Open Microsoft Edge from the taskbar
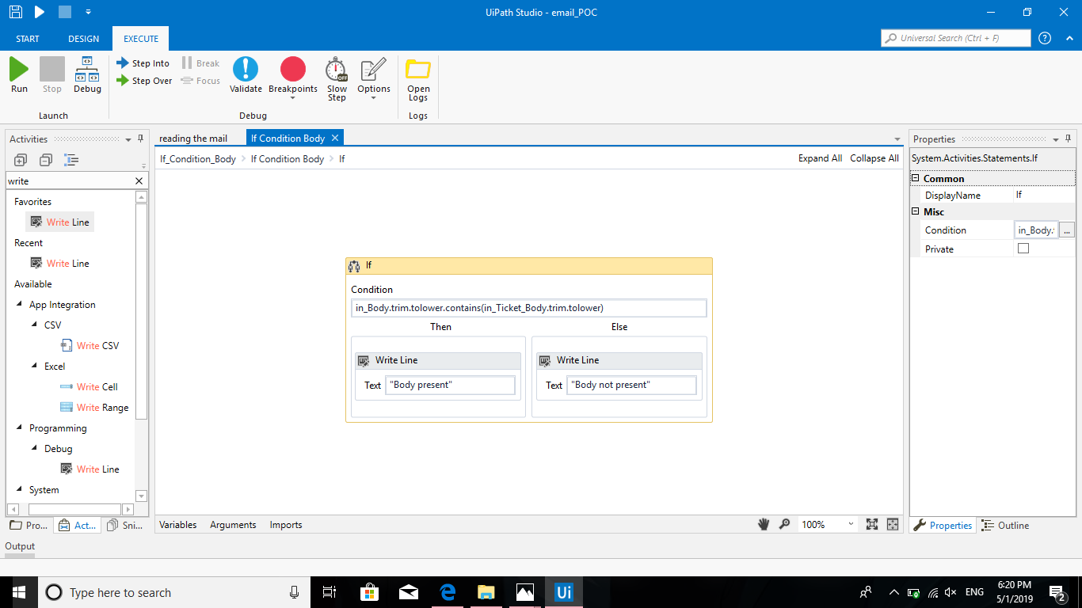This screenshot has width=1082, height=608. (448, 592)
